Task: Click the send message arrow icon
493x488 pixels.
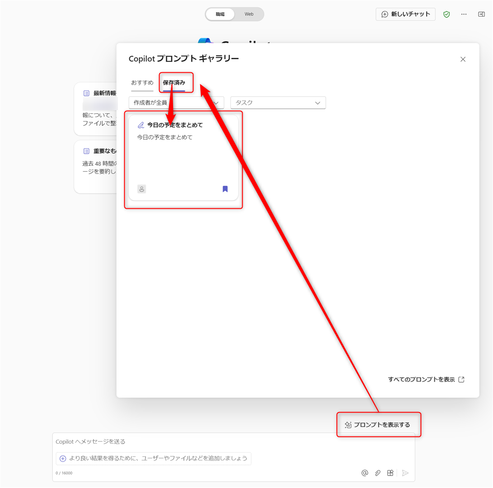Action: point(405,473)
